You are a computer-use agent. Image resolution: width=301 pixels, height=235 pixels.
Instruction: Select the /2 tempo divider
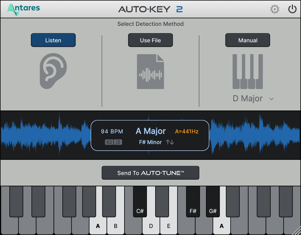tap(118, 142)
